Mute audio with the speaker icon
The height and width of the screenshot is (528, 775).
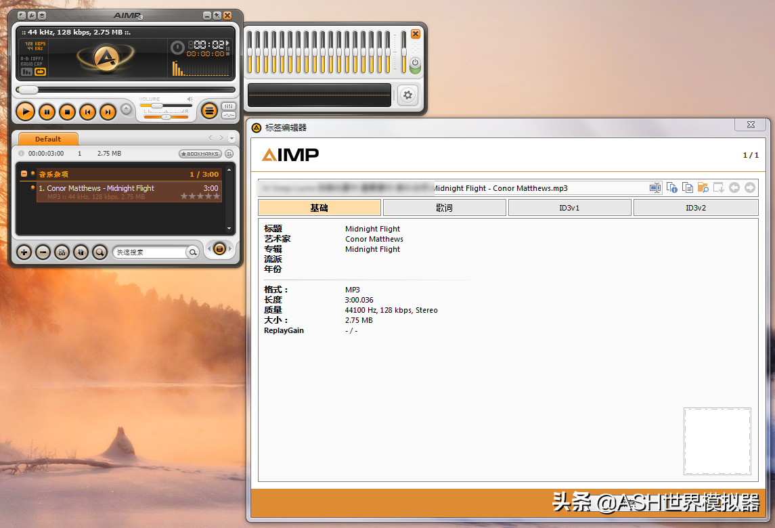[x=190, y=99]
